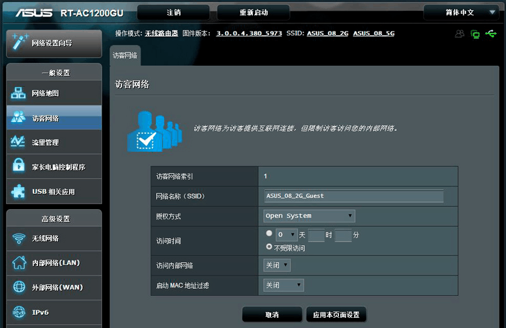
Task: Click the 取消 cancel button
Action: (272, 315)
